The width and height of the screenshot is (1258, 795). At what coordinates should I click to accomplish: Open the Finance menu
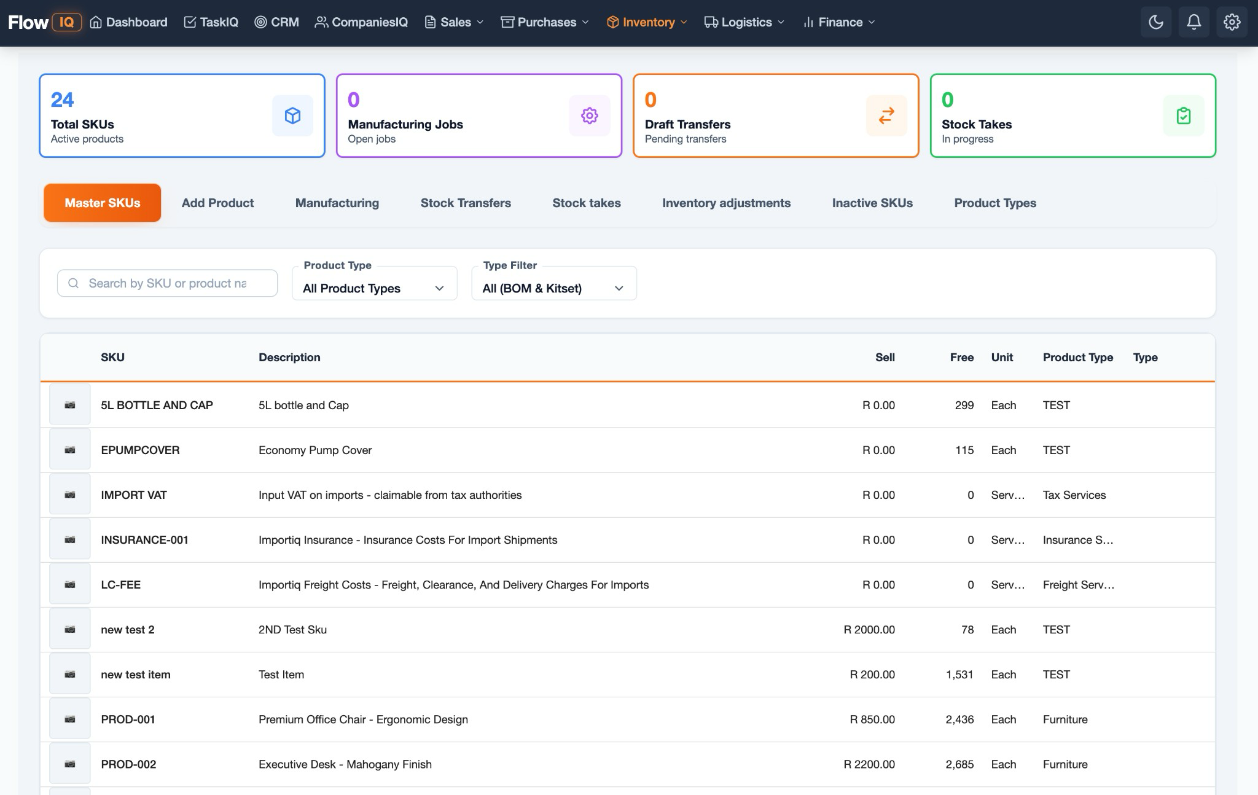837,22
